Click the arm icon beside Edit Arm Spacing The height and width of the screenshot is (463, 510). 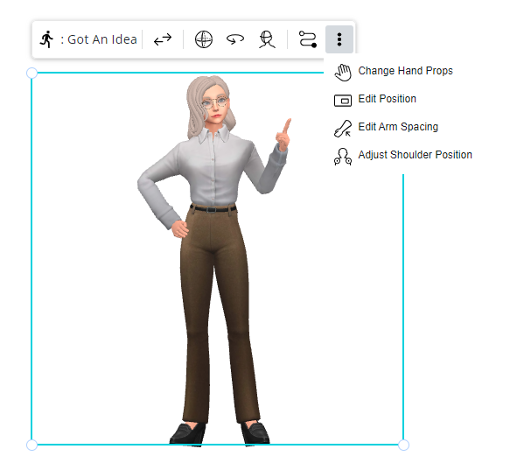pos(343,129)
